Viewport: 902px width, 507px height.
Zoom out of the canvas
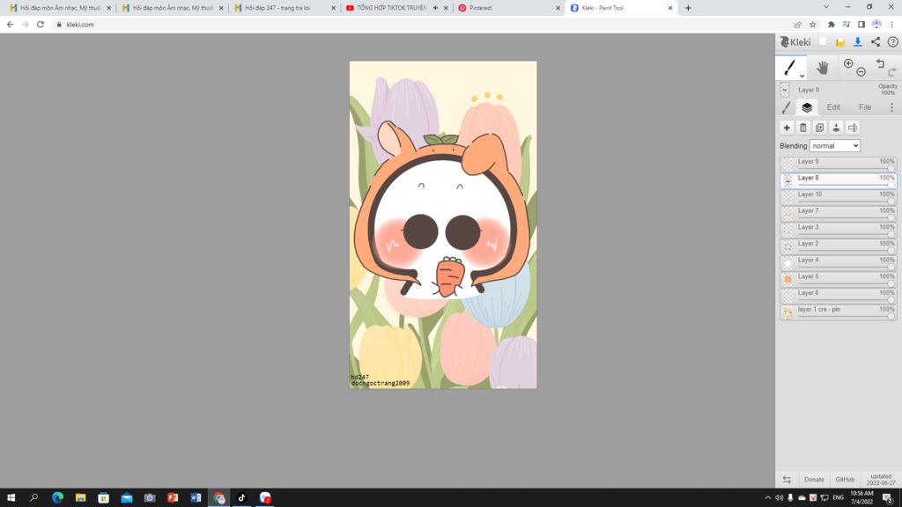[861, 72]
